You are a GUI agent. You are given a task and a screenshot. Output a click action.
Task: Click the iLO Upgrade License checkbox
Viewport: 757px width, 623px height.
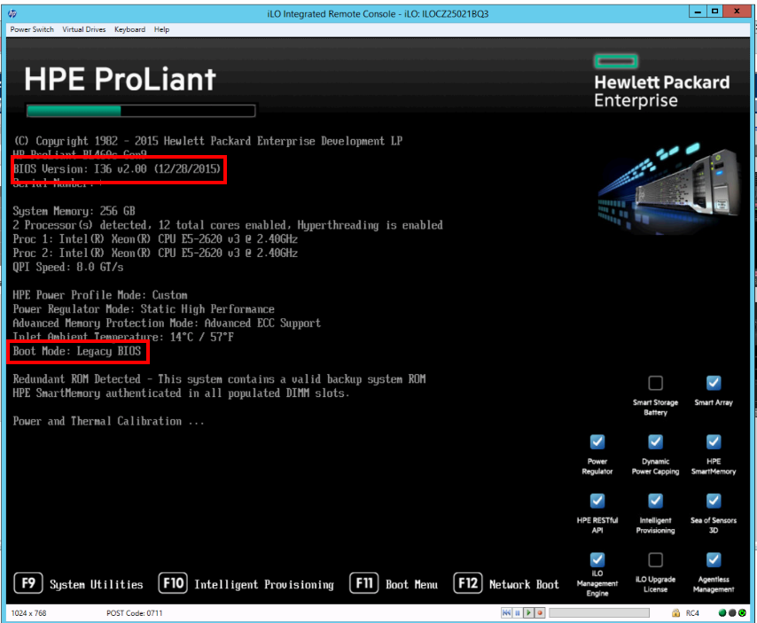(655, 560)
